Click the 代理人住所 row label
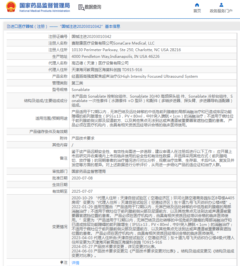 58,70
